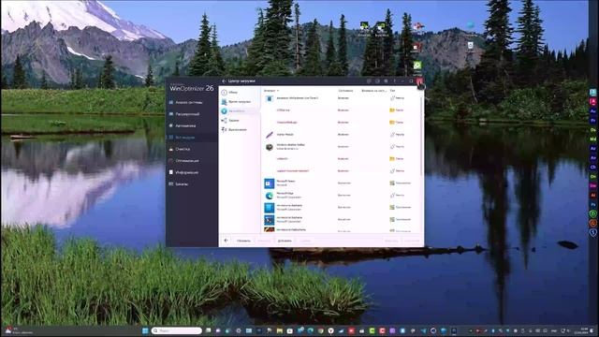
Task: Click the terminal app icon in list
Action: click(270, 220)
